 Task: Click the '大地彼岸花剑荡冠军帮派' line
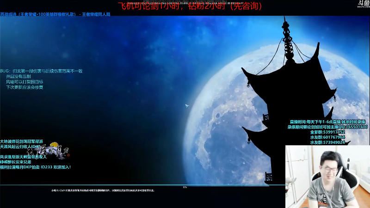[x=21, y=141]
